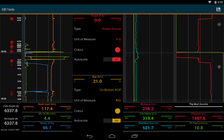Select the Pressure psi trace

tap(199, 117)
